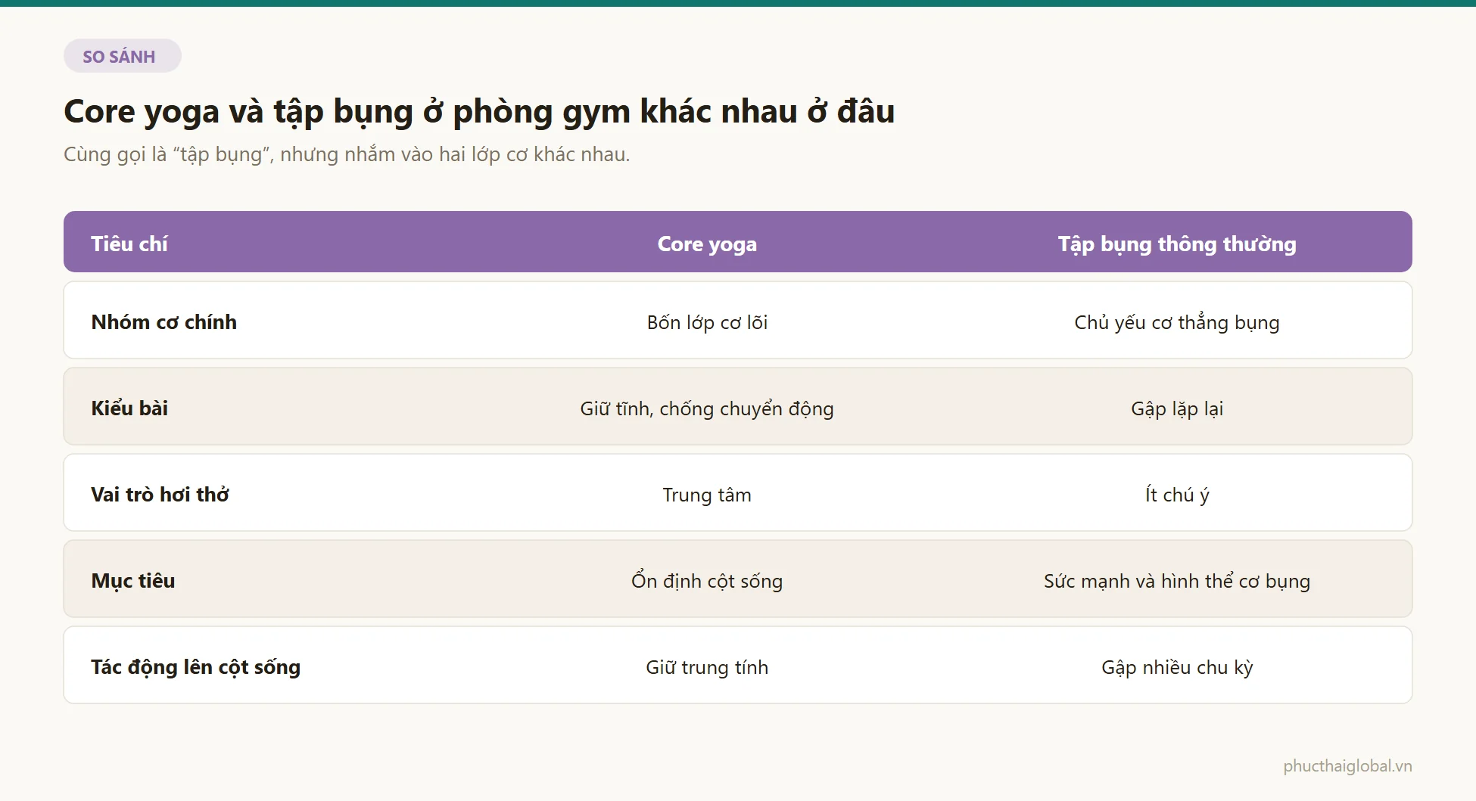This screenshot has height=801, width=1476.
Task: Click the cell 'Gập lặp lại'
Action: pos(1177,408)
